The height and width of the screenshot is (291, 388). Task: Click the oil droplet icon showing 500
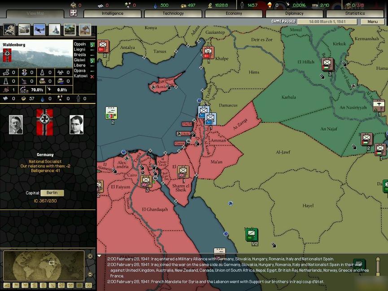click(x=155, y=5)
